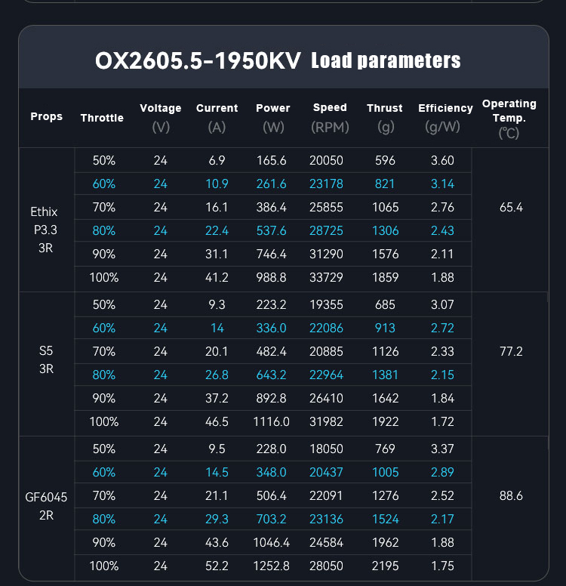Click the Ethix P3.3 3R props cell
The image size is (566, 586).
(45, 230)
